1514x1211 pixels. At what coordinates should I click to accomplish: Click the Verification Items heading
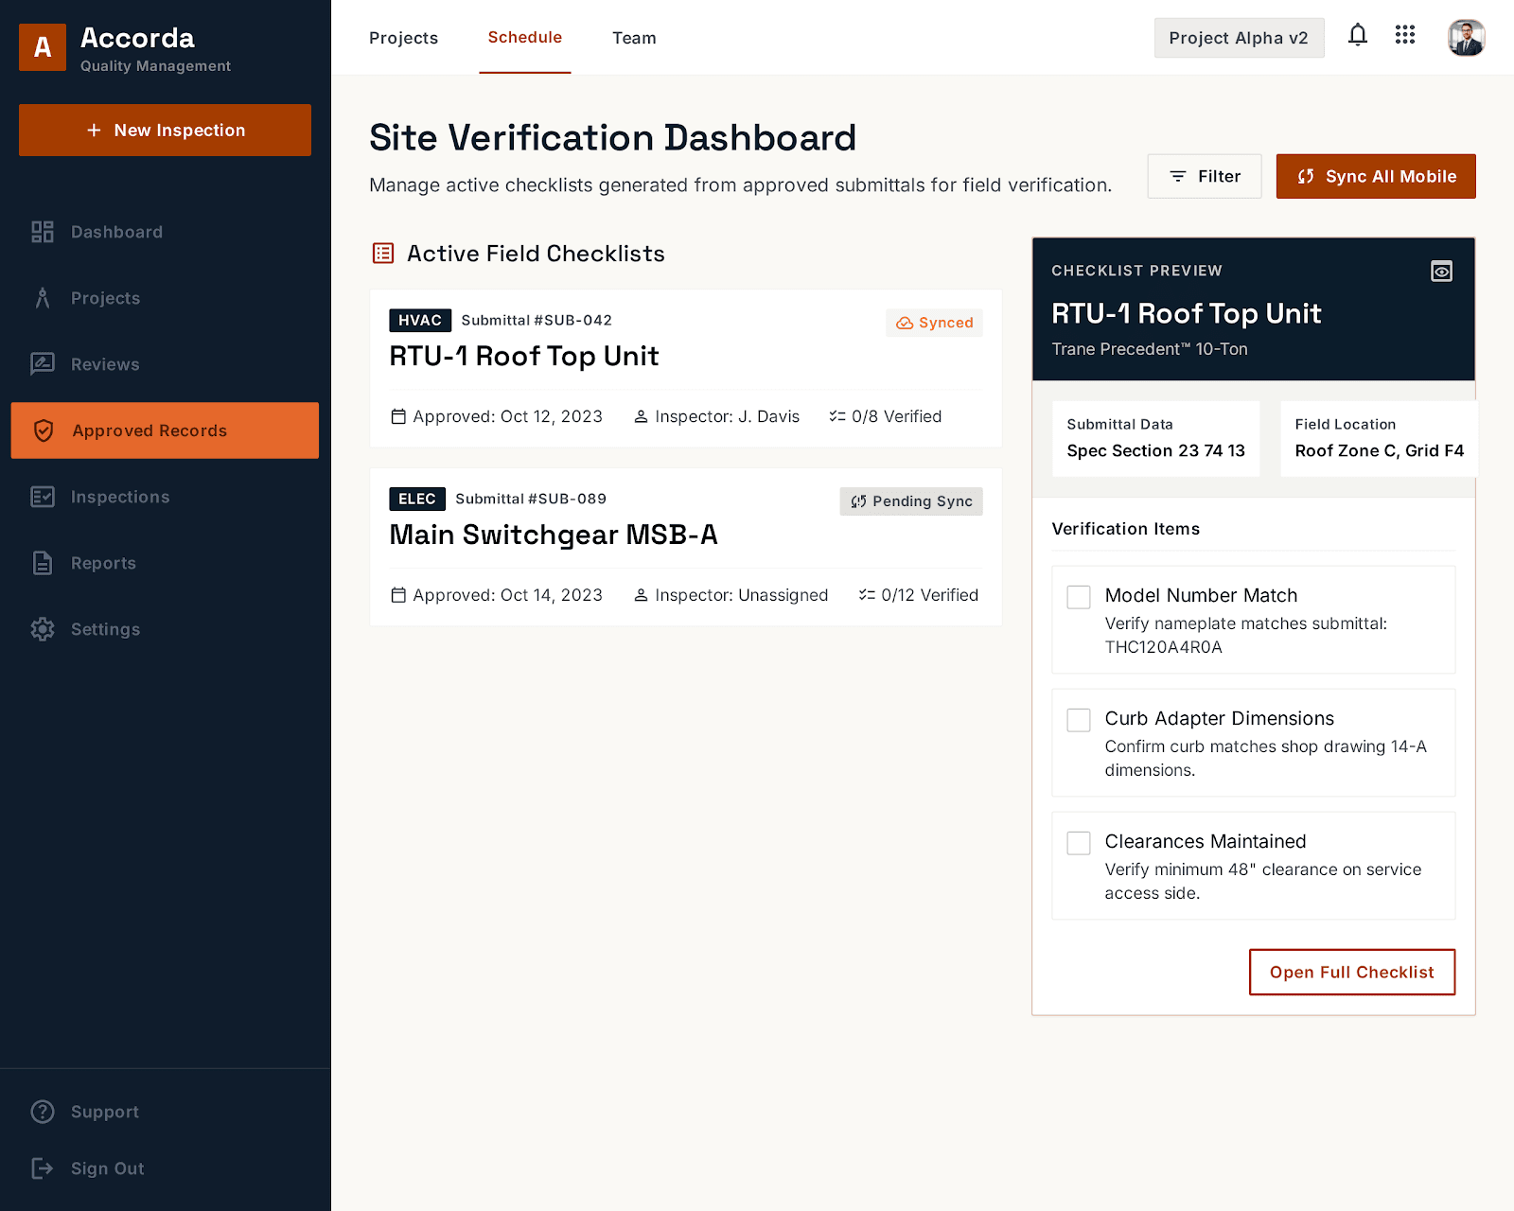click(1126, 529)
